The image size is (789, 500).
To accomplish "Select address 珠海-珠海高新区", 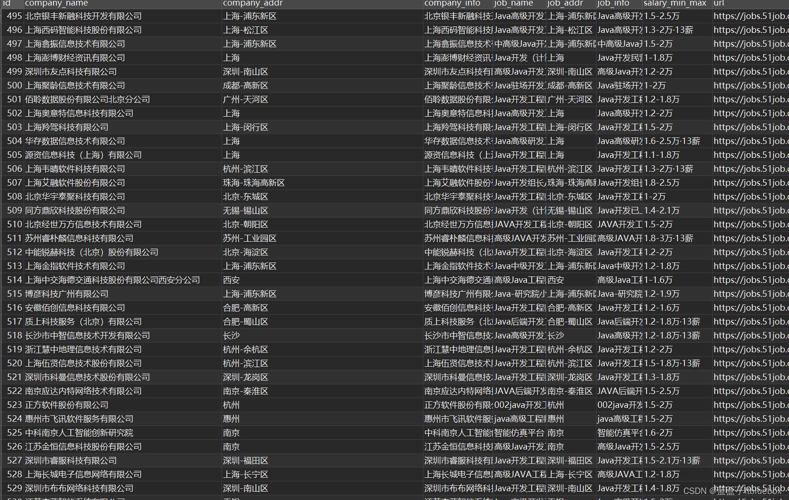I will click(254, 183).
